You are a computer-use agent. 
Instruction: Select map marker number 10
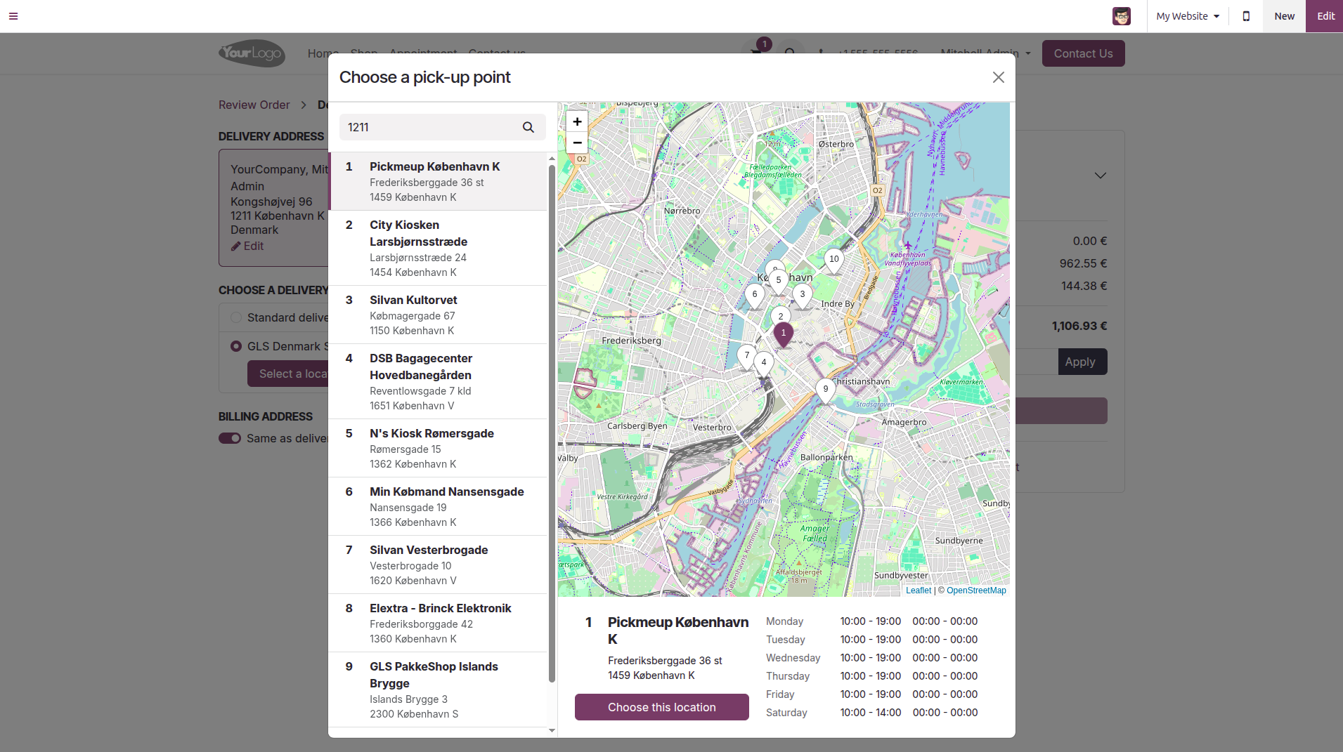pyautogui.click(x=834, y=260)
